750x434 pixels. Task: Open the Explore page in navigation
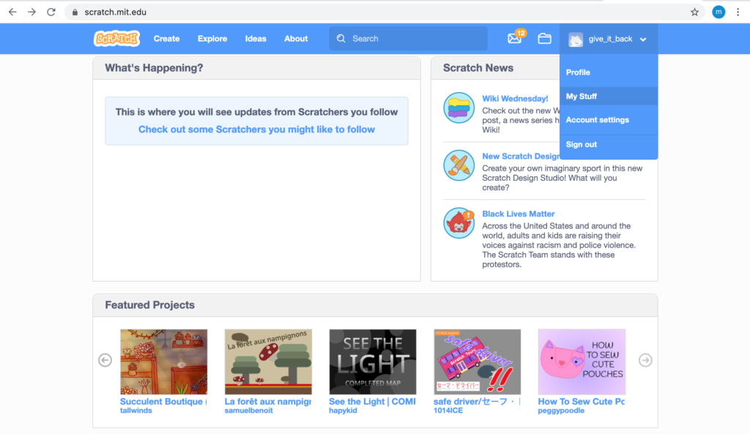(x=212, y=39)
